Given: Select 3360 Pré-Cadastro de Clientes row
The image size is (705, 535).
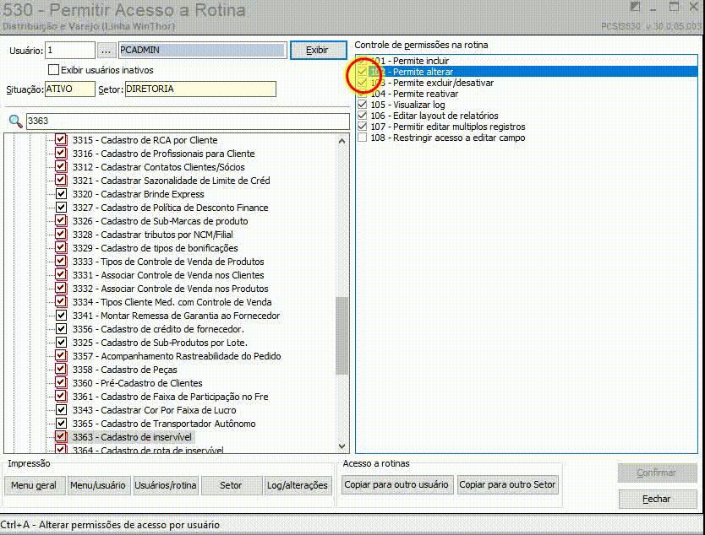Looking at the screenshot, I should [138, 383].
